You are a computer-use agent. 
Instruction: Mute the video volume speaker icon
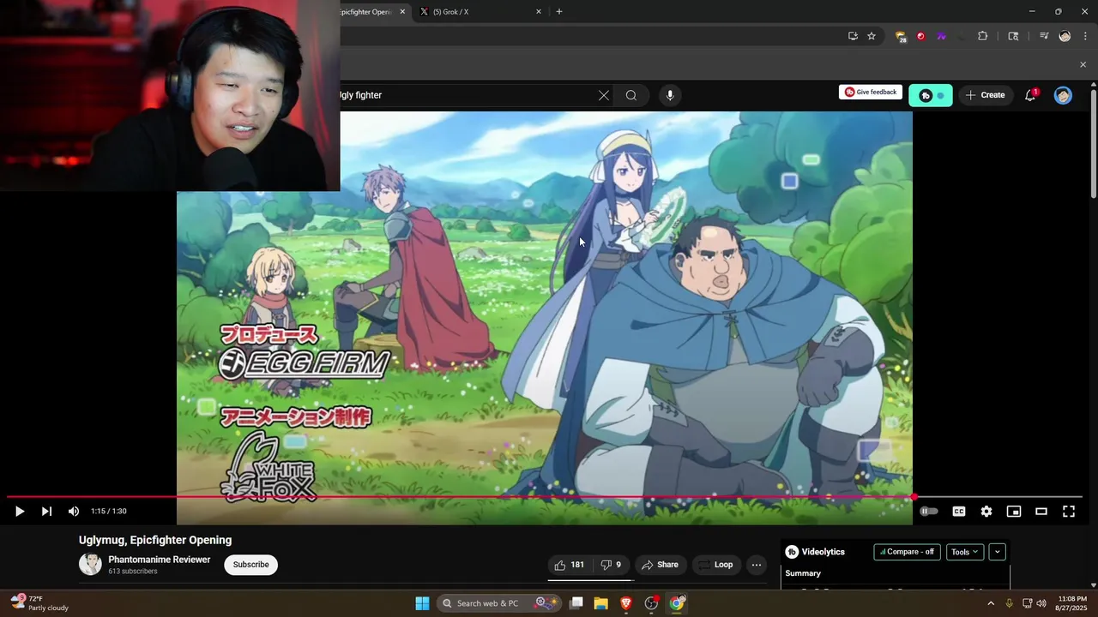[74, 512]
